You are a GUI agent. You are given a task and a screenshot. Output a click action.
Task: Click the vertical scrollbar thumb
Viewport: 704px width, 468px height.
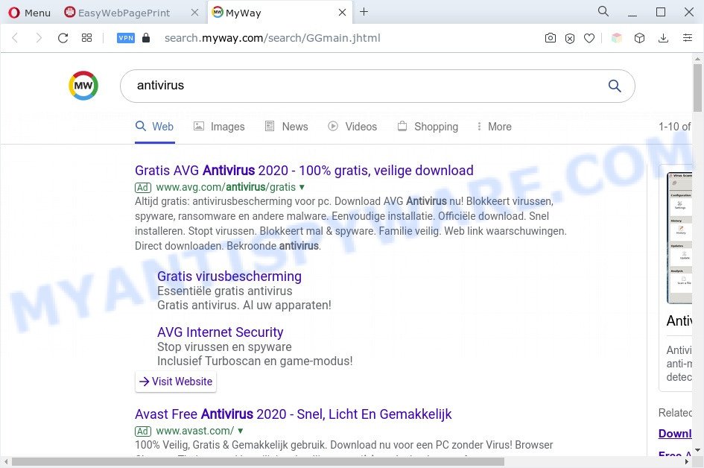(697, 88)
